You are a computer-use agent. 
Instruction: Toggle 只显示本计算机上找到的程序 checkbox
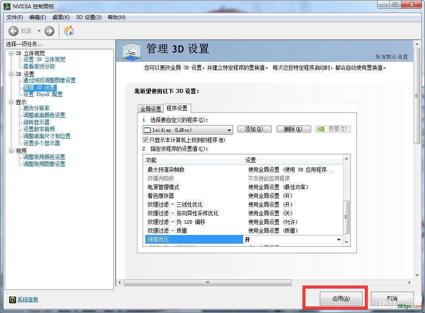point(146,139)
